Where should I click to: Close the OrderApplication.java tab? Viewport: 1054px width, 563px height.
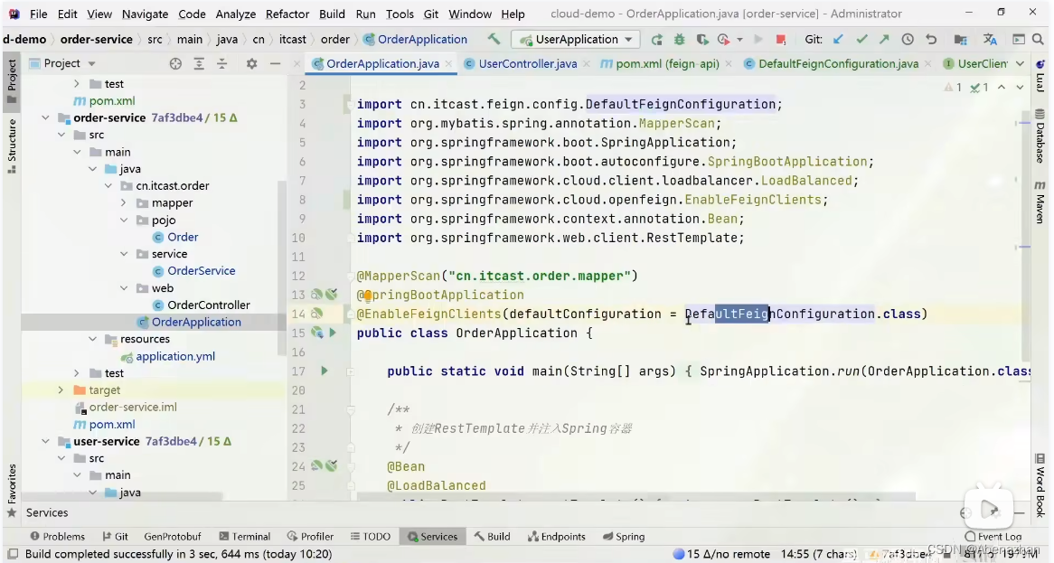(448, 64)
